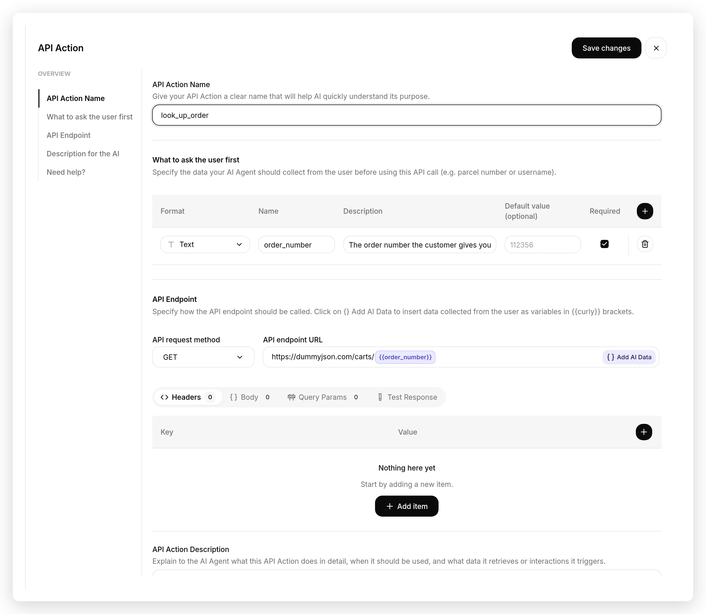Screen dimensions: 706x614
Task: Go to API Endpoint in overview sidebar
Action: [x=68, y=135]
